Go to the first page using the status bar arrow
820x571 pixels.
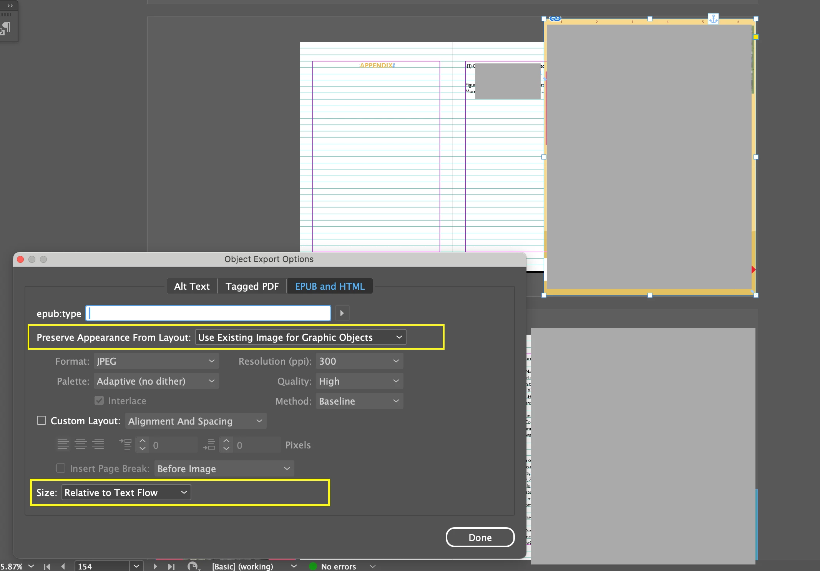tap(47, 566)
